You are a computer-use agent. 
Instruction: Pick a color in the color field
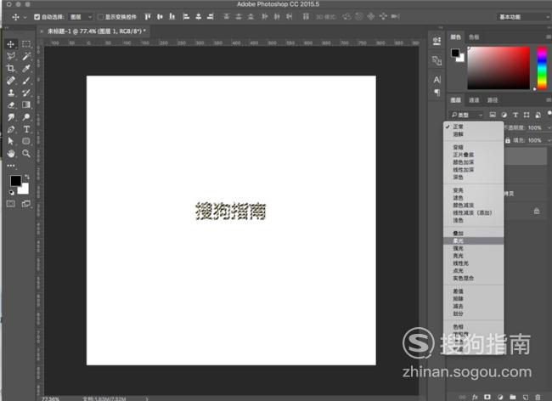click(498, 68)
